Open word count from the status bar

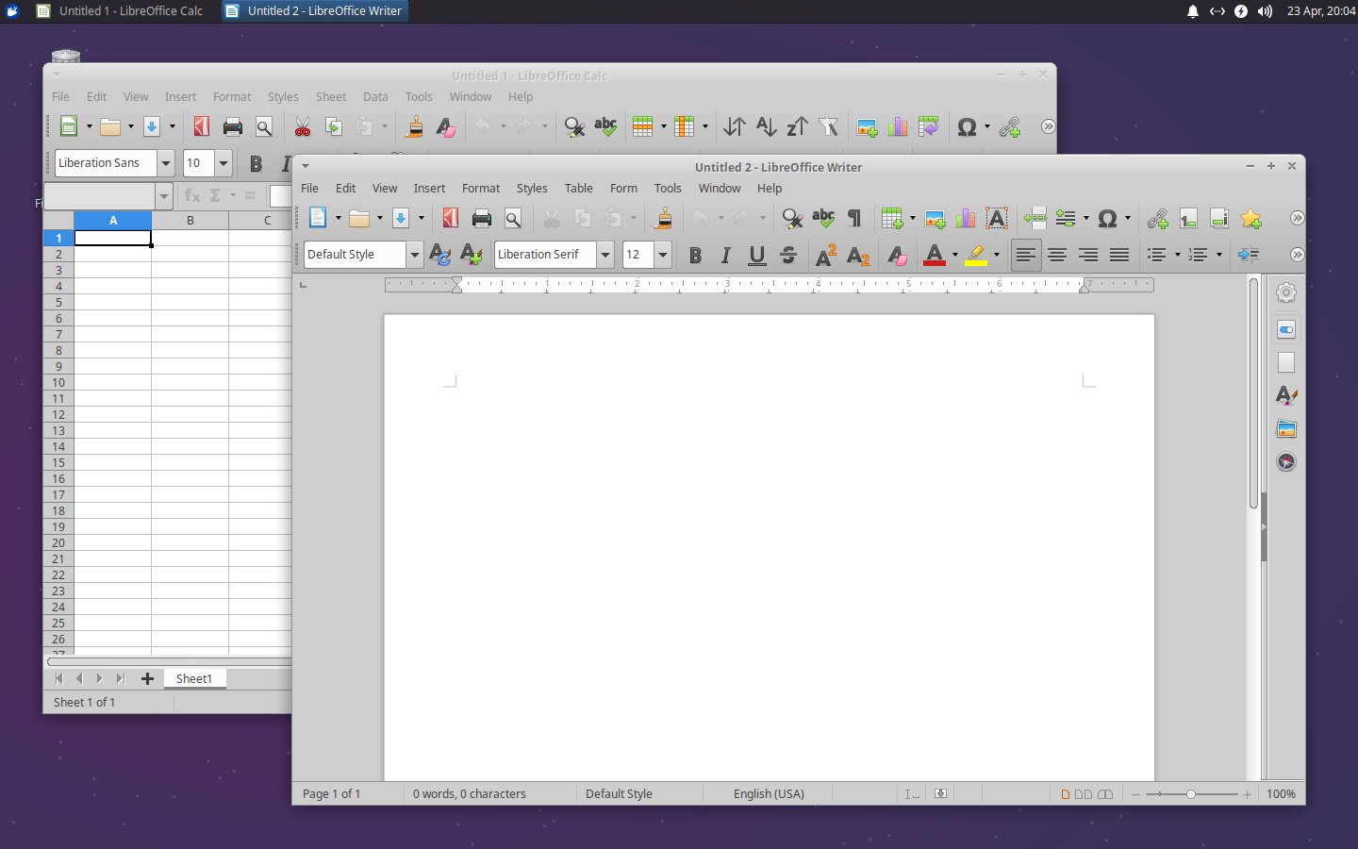470,793
